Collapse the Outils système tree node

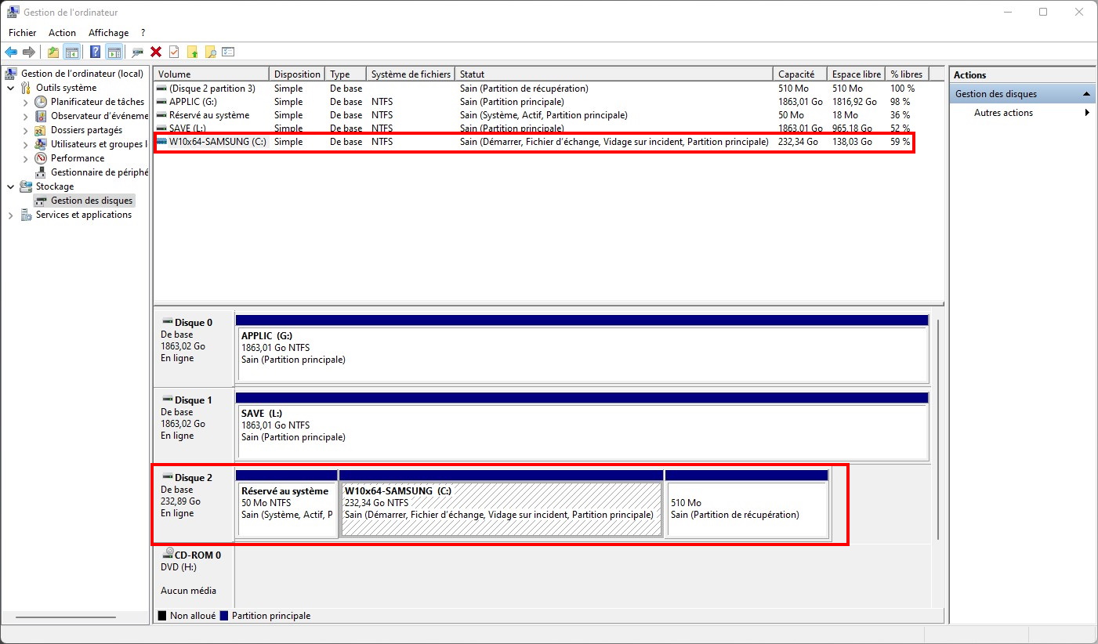point(11,88)
